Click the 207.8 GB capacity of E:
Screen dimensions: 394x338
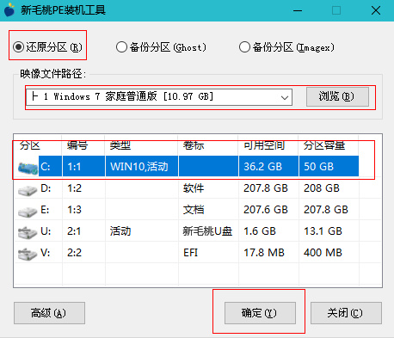point(326,210)
